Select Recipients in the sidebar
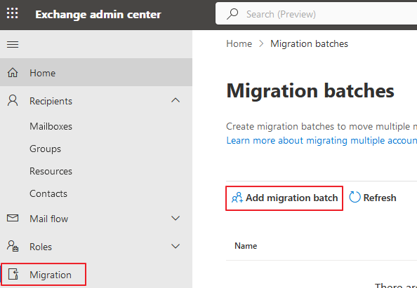This screenshot has width=417, height=288. coord(96,101)
